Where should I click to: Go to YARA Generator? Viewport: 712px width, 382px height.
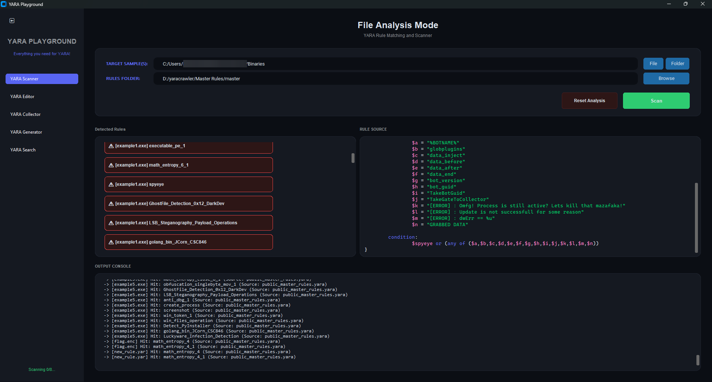click(26, 132)
